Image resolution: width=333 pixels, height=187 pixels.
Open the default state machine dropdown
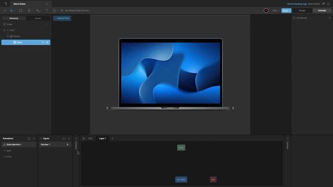[x=78, y=10]
